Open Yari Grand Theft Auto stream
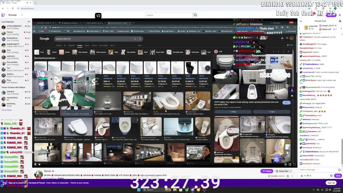 point(16,69)
